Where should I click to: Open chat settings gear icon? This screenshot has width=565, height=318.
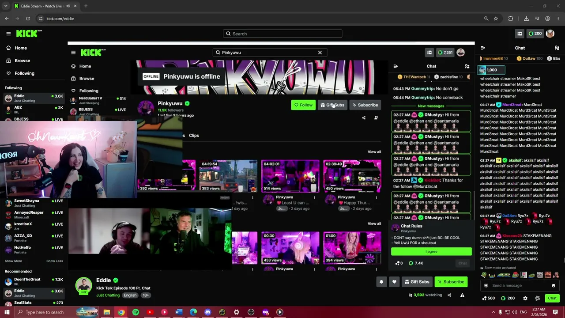(525, 298)
